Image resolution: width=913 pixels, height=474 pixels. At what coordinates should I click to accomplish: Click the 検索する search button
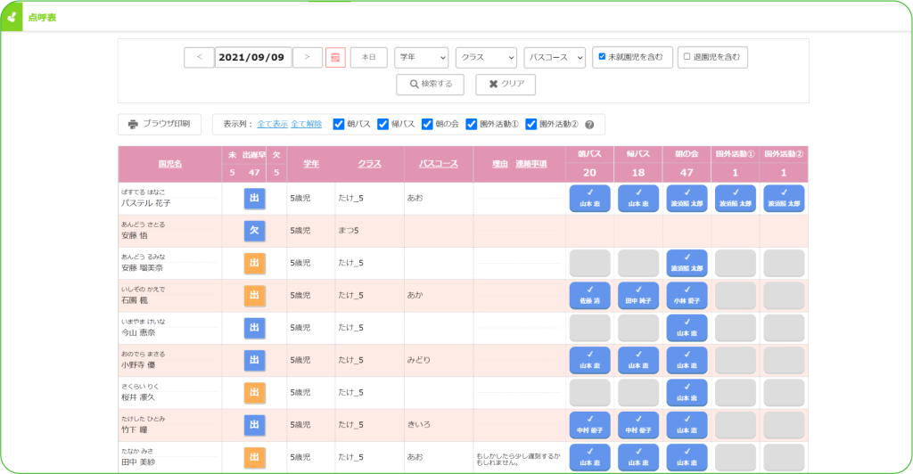[431, 85]
